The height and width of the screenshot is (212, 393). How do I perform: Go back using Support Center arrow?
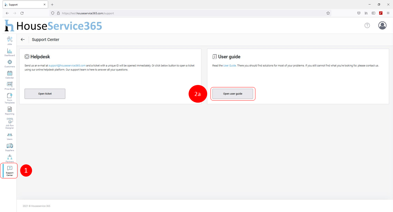[23, 39]
